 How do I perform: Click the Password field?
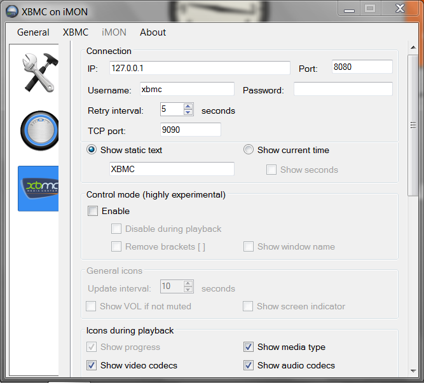pos(343,89)
